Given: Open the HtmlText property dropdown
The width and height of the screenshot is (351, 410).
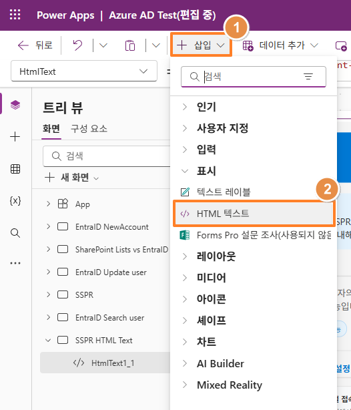Looking at the screenshot, I should coord(84,71).
